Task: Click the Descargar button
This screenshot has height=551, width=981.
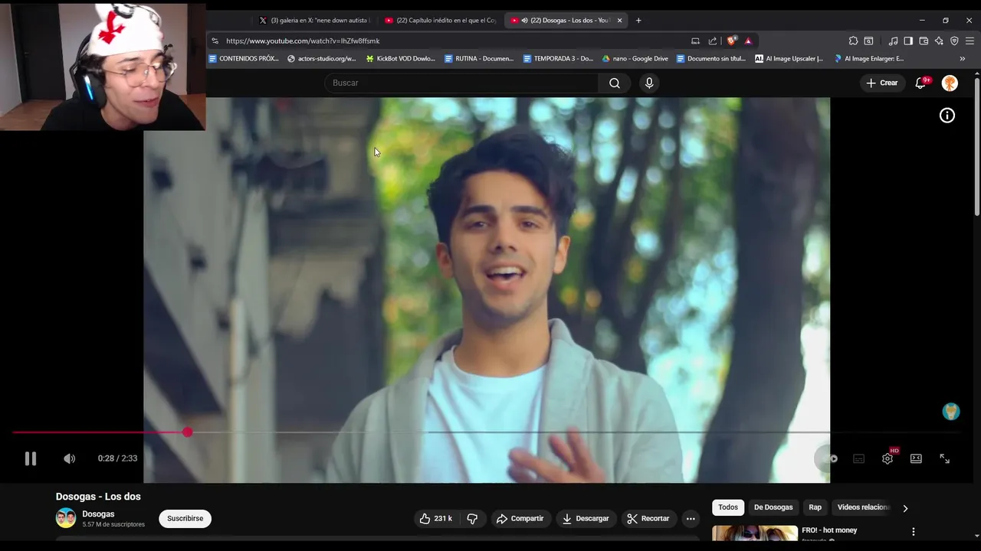Action: (x=586, y=518)
